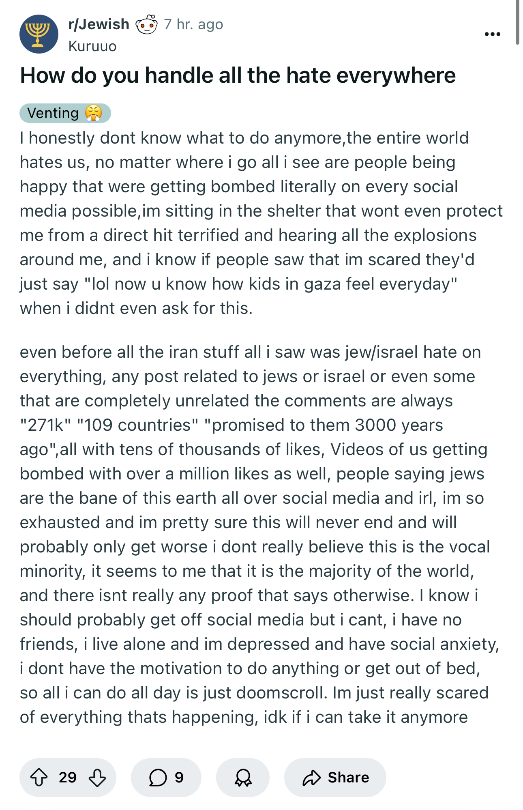Screen dimensions: 523x810
Task: Click the speech bubble comment icon
Action: tap(158, 778)
